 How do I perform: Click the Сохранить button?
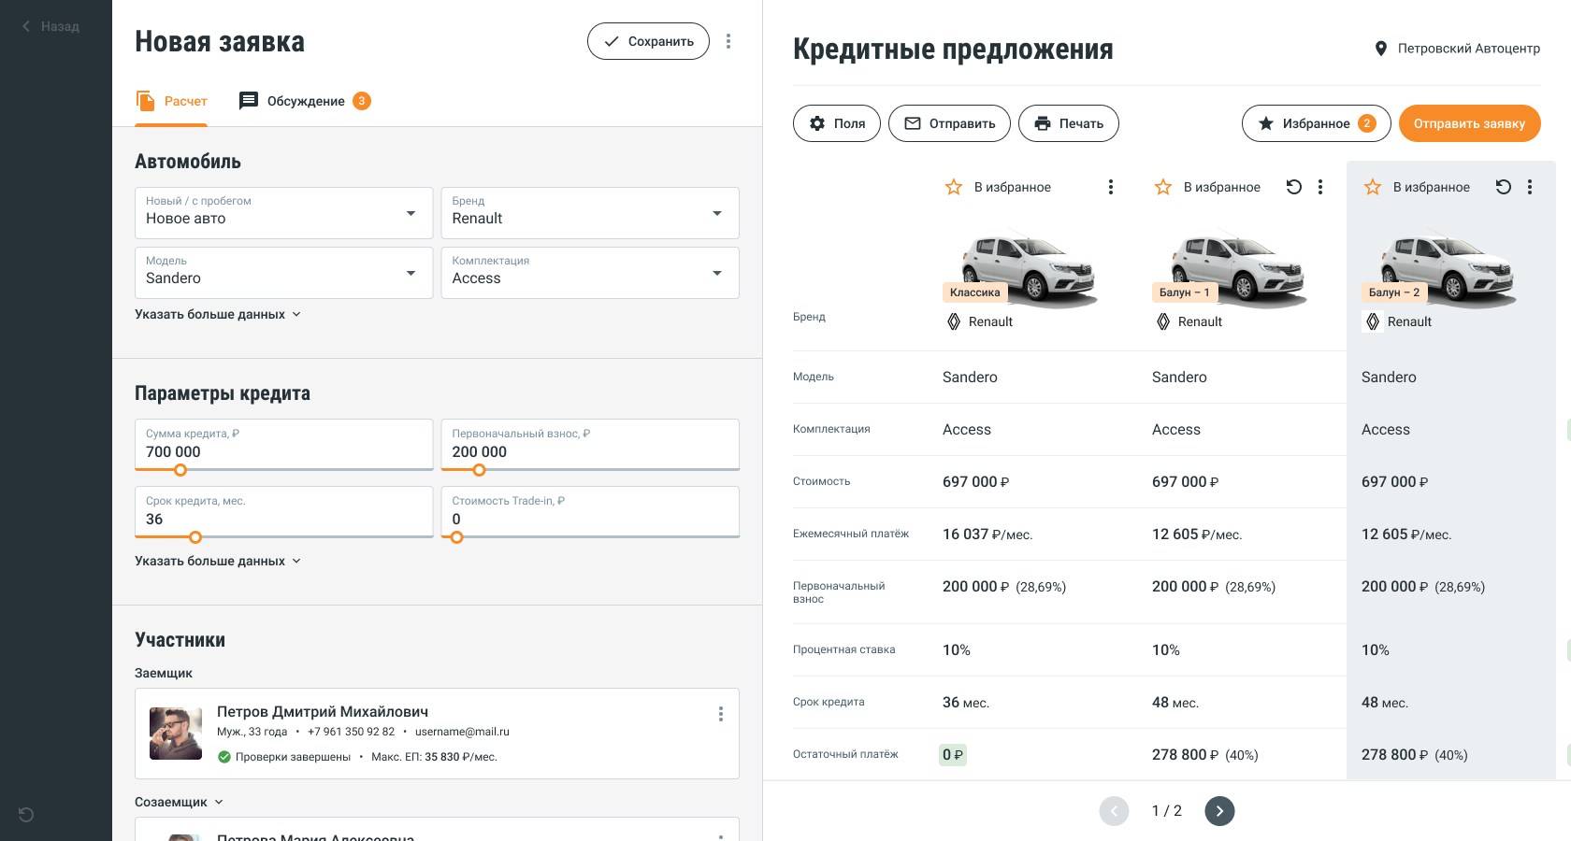click(x=648, y=41)
